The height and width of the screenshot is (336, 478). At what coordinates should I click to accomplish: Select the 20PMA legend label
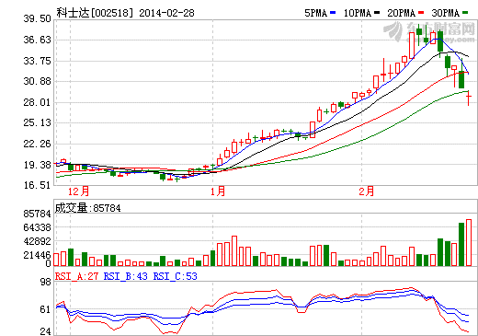401,13
